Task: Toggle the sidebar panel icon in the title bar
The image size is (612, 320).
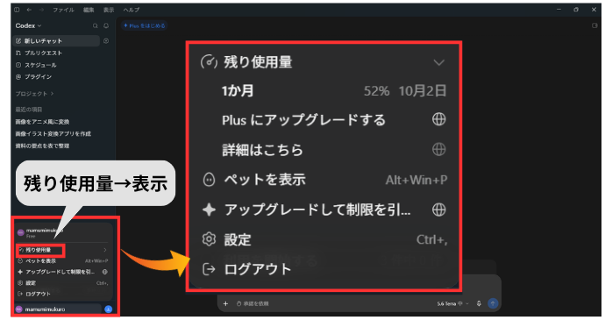Action: (17, 10)
